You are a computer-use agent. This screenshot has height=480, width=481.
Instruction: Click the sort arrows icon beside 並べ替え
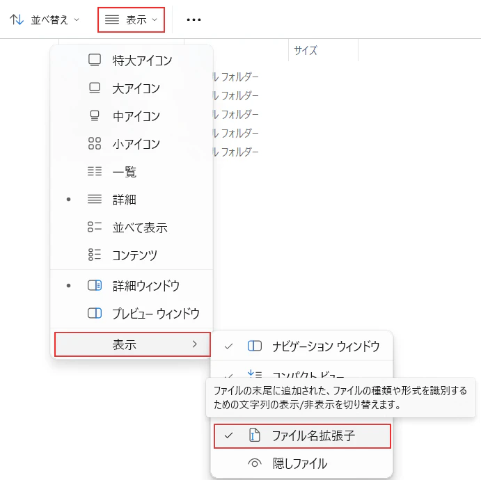17,20
